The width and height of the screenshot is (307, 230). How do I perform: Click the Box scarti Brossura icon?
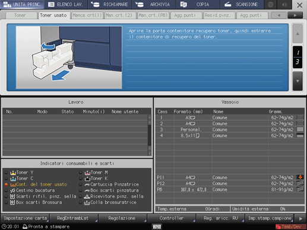tap(12, 203)
